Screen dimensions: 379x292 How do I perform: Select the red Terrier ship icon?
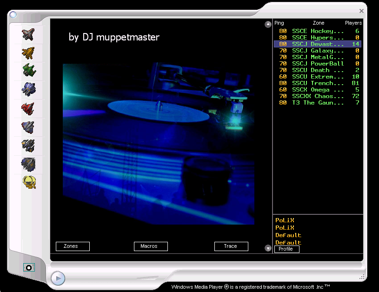[28, 109]
